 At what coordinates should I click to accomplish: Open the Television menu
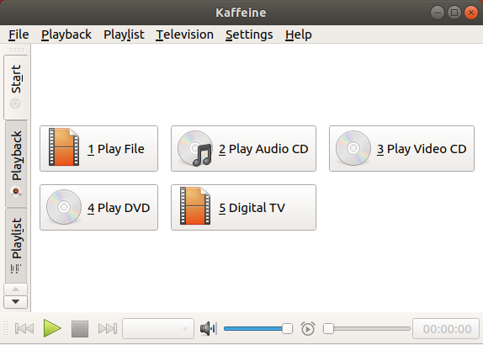pos(184,34)
